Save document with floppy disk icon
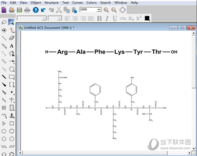This screenshot has width=197, height=156. pos(19,10)
